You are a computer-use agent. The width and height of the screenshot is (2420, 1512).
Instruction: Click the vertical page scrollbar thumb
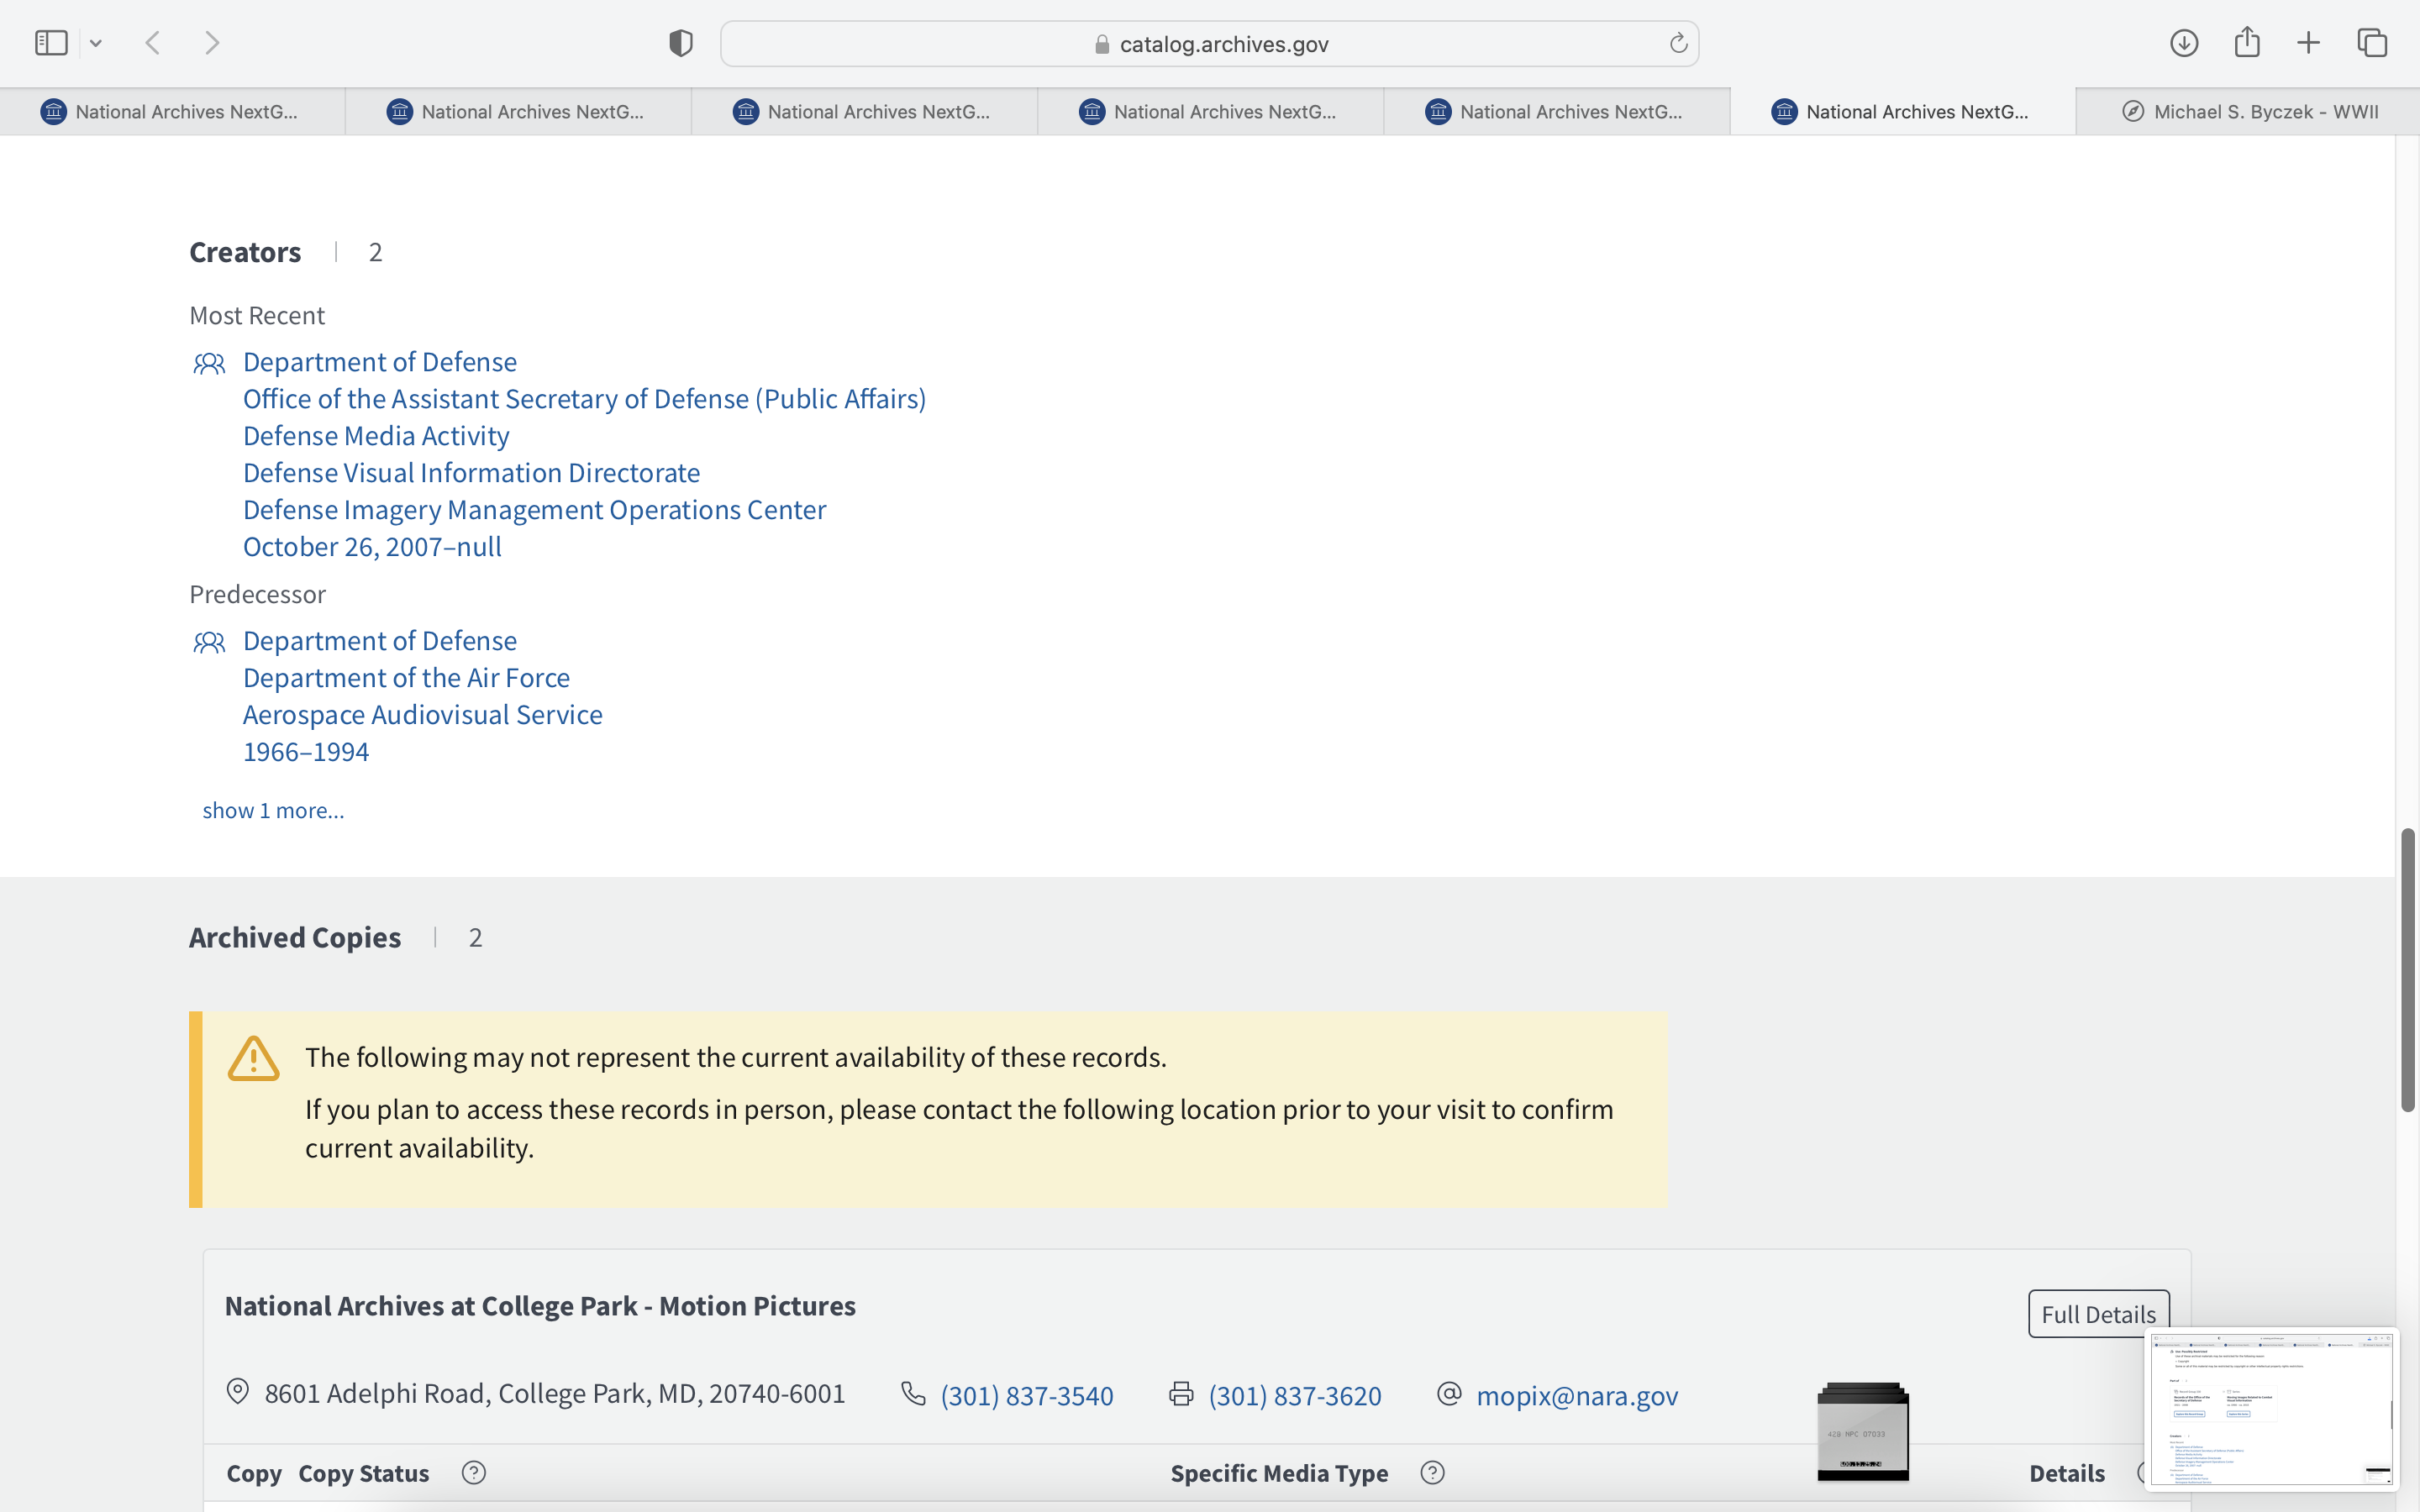tap(2407, 970)
